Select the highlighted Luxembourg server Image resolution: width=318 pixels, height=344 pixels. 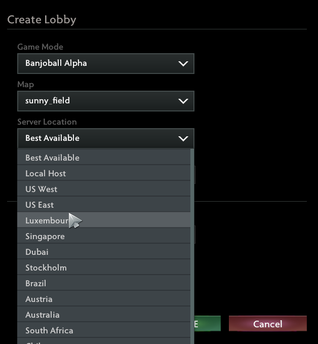coord(104,220)
